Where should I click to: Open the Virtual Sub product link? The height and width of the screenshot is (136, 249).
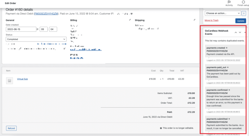[22, 79]
